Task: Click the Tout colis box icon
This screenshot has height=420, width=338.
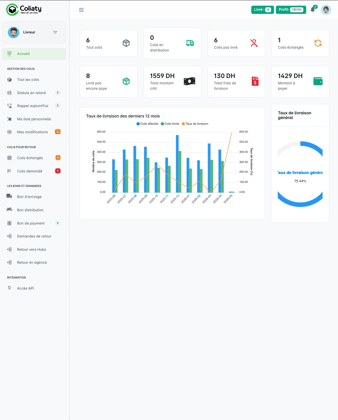Action: tap(126, 43)
